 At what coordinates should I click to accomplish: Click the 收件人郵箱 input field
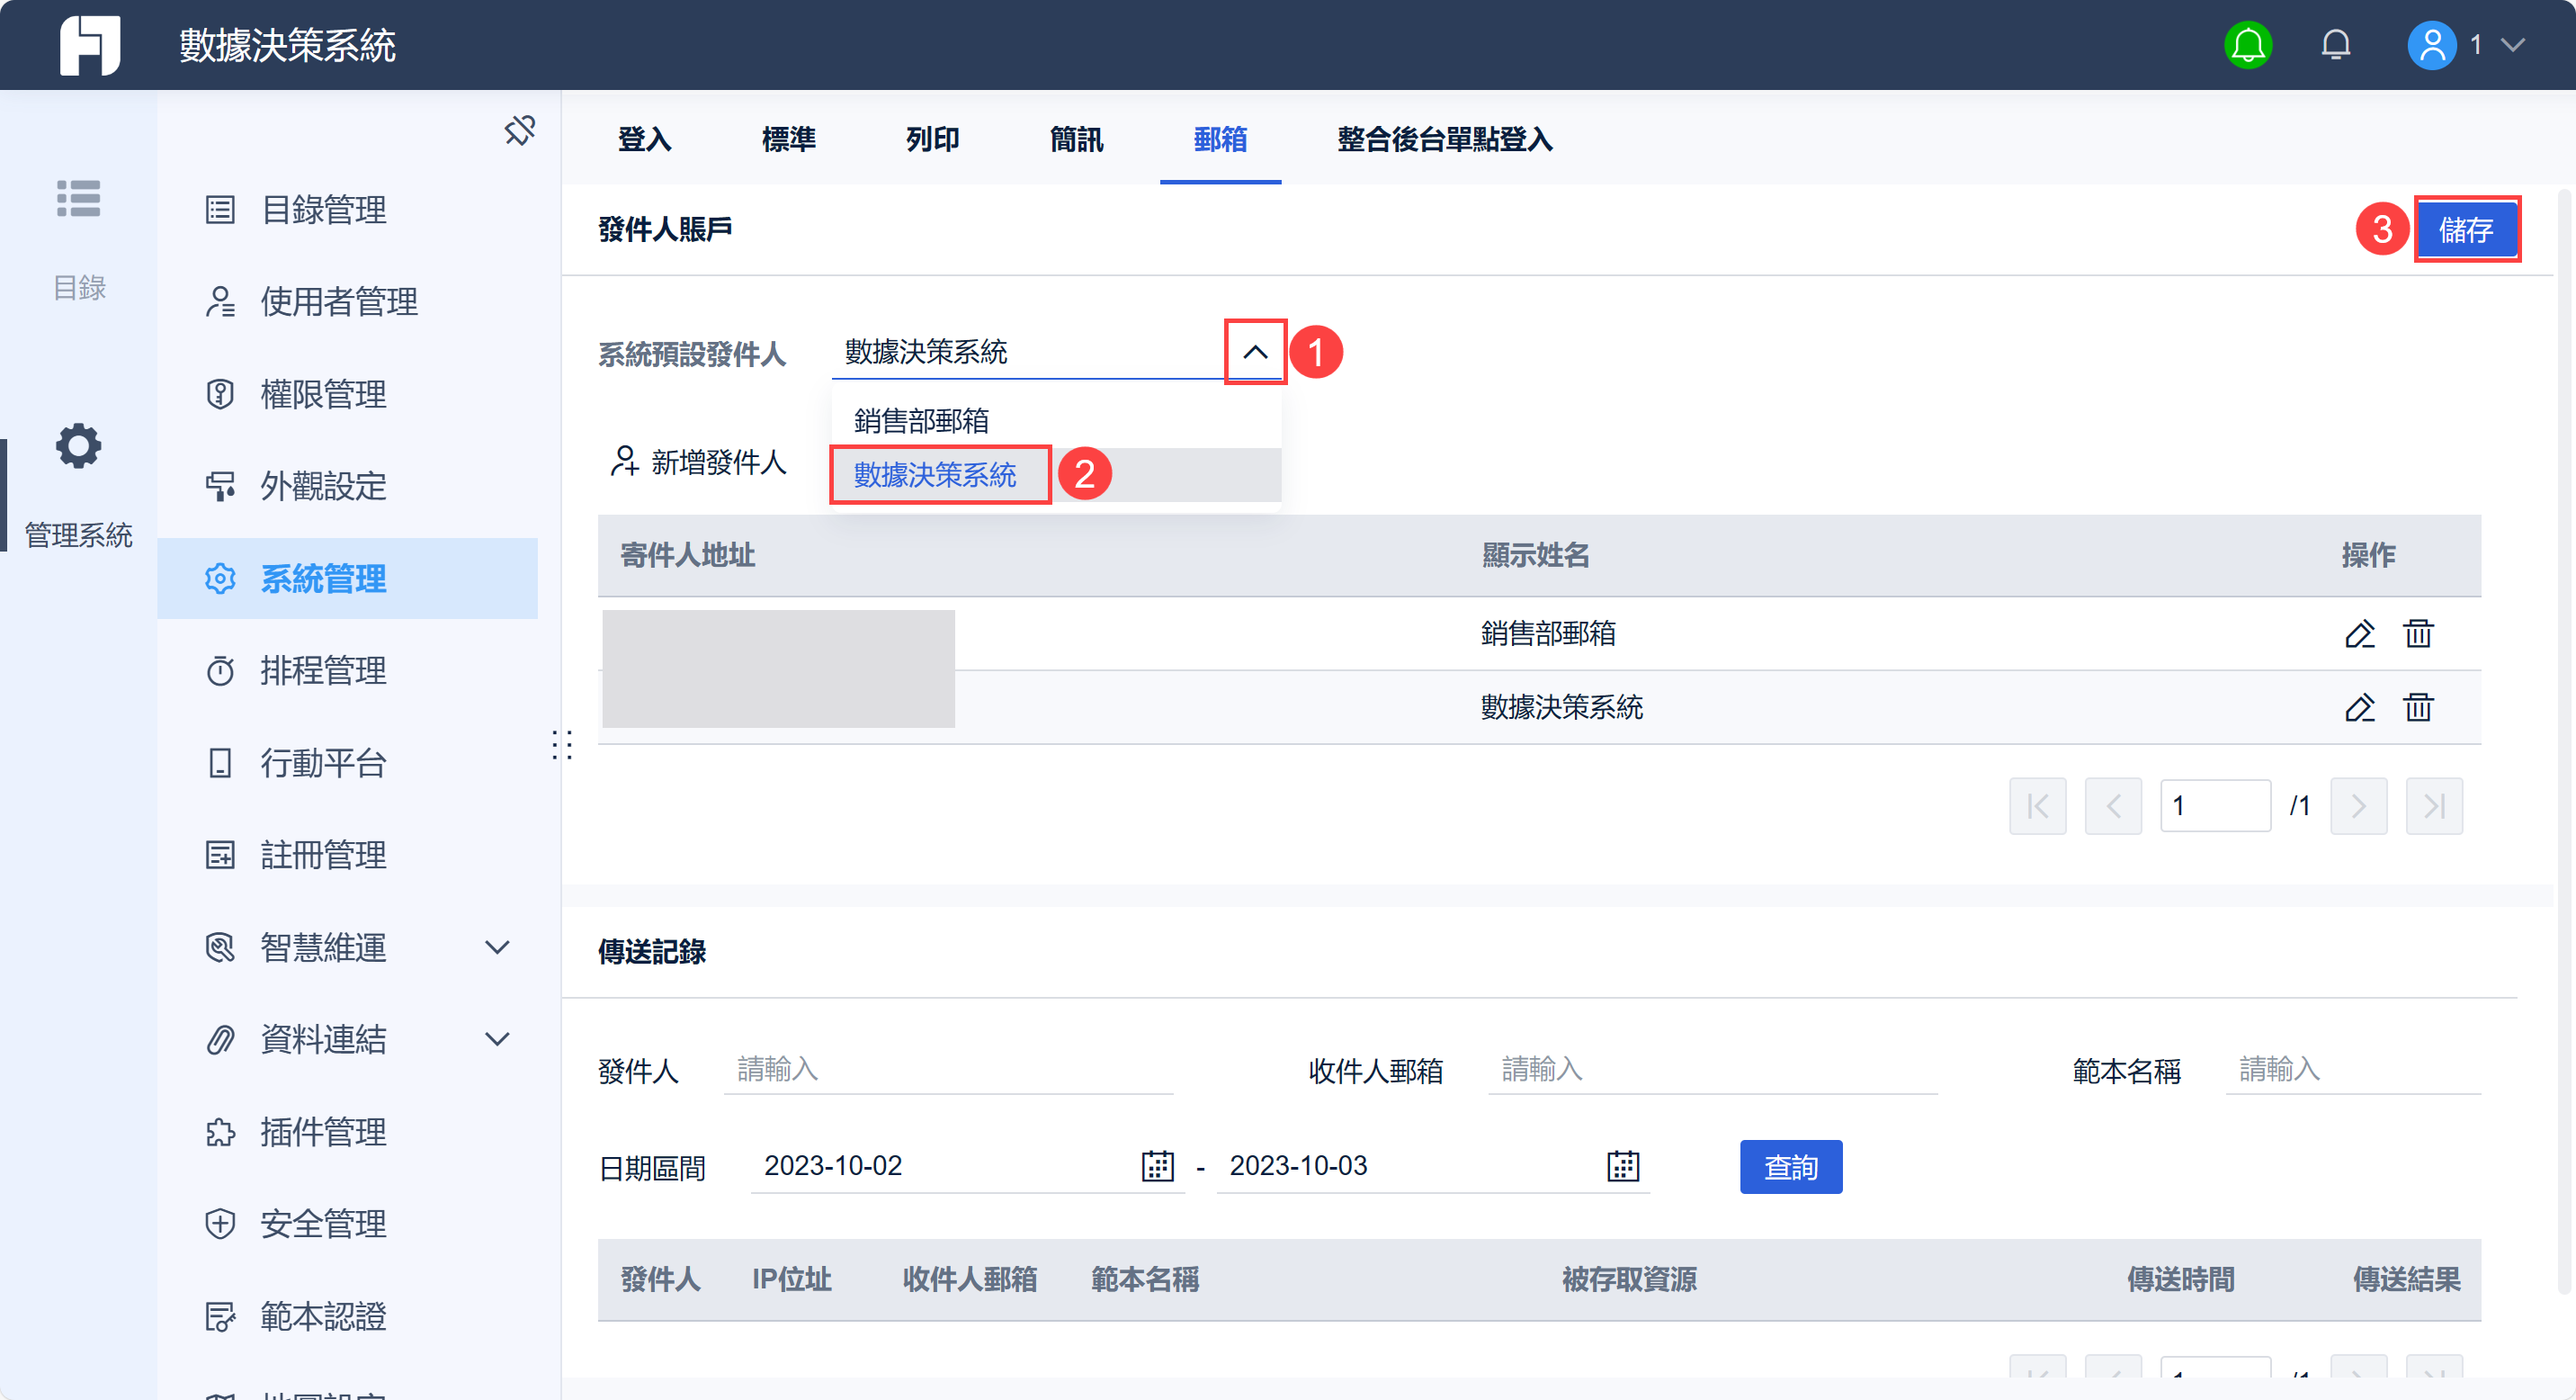1712,1069
